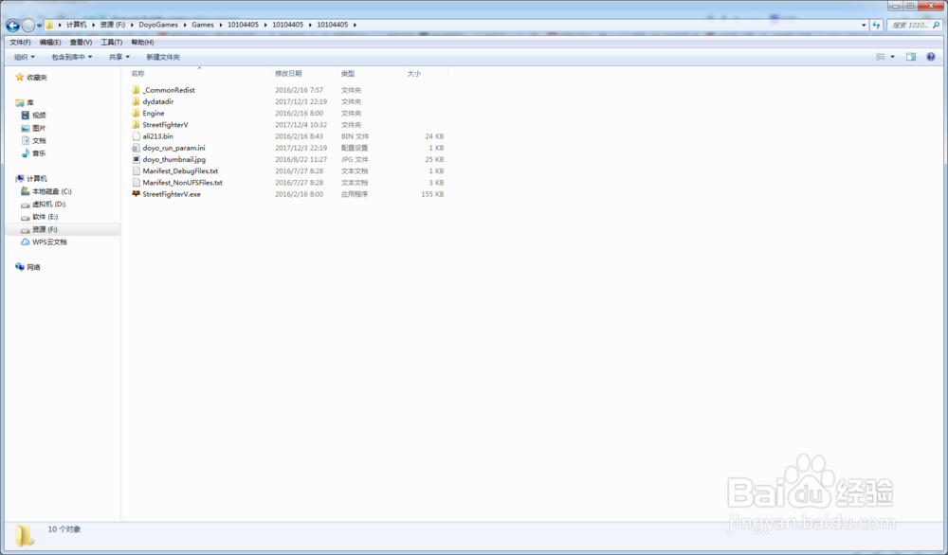Expand arrow after Games breadcrumb
The height and width of the screenshot is (555, 948).
pyautogui.click(x=221, y=25)
